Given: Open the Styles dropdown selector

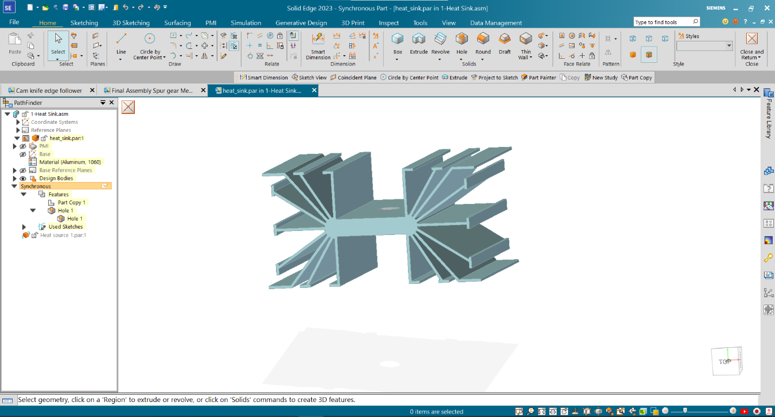Looking at the screenshot, I should point(729,45).
